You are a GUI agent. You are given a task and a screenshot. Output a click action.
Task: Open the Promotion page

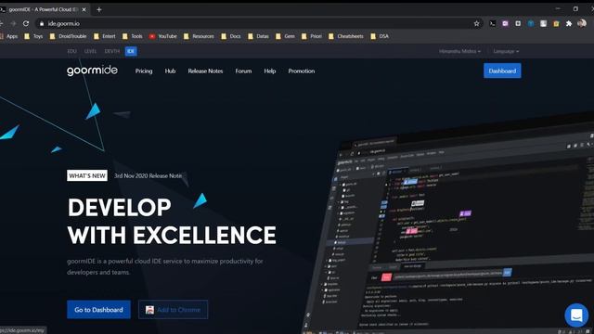click(301, 71)
